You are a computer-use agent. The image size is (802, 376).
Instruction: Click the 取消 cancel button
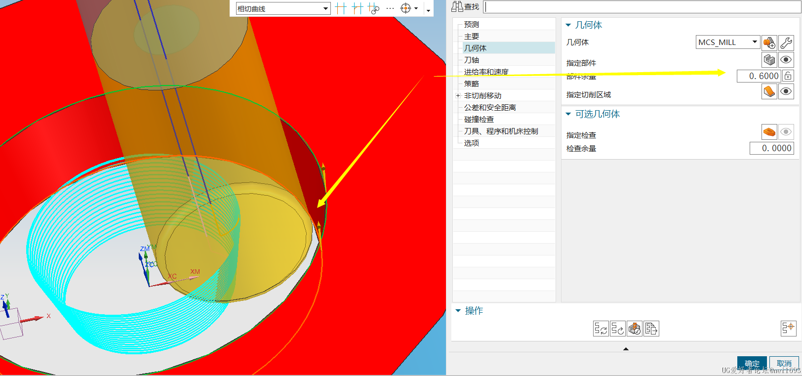point(784,364)
